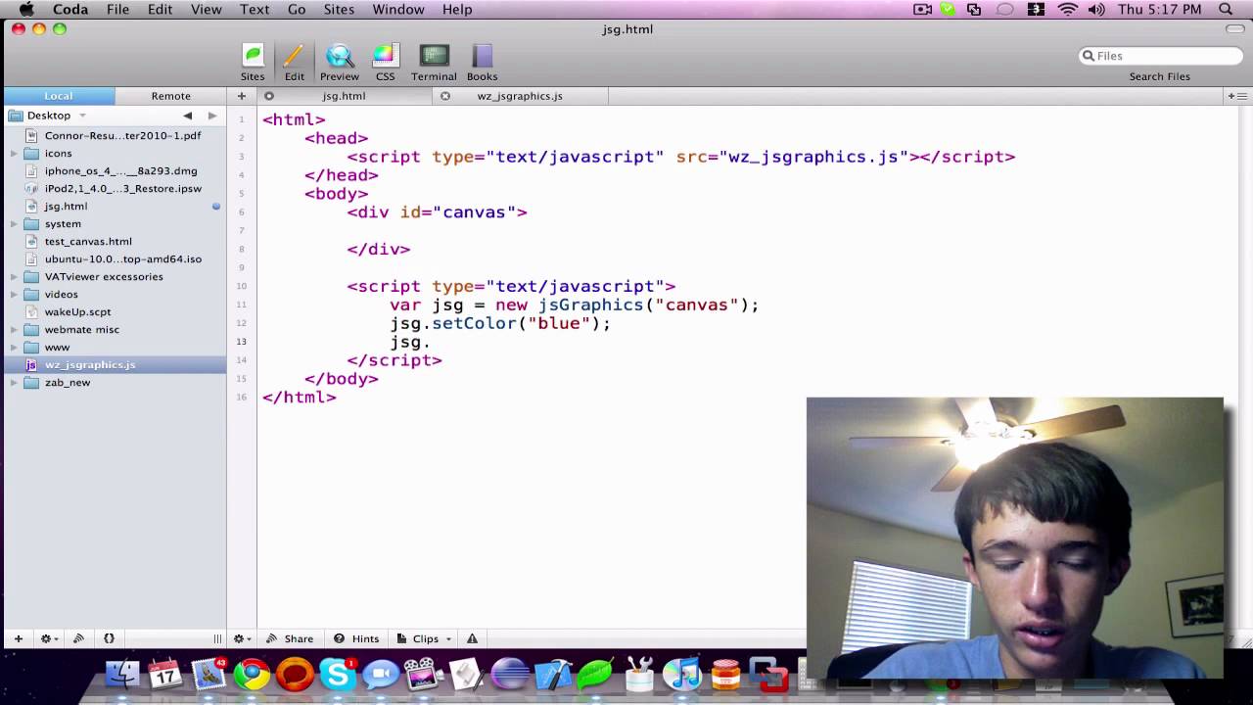This screenshot has width=1253, height=705.
Task: Open Skype from the Dock
Action: pyautogui.click(x=338, y=674)
